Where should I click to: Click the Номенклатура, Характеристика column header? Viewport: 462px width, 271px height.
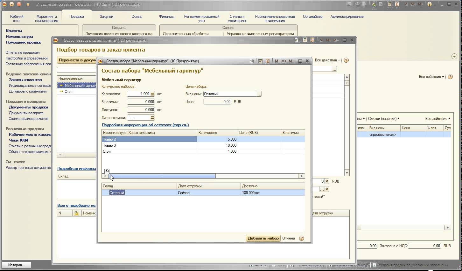point(149,133)
